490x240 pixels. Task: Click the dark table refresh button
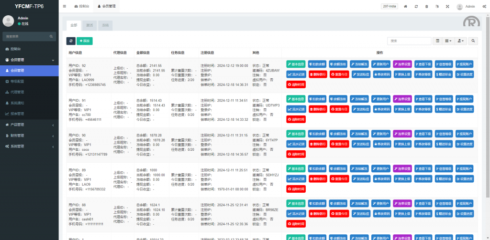click(x=71, y=42)
